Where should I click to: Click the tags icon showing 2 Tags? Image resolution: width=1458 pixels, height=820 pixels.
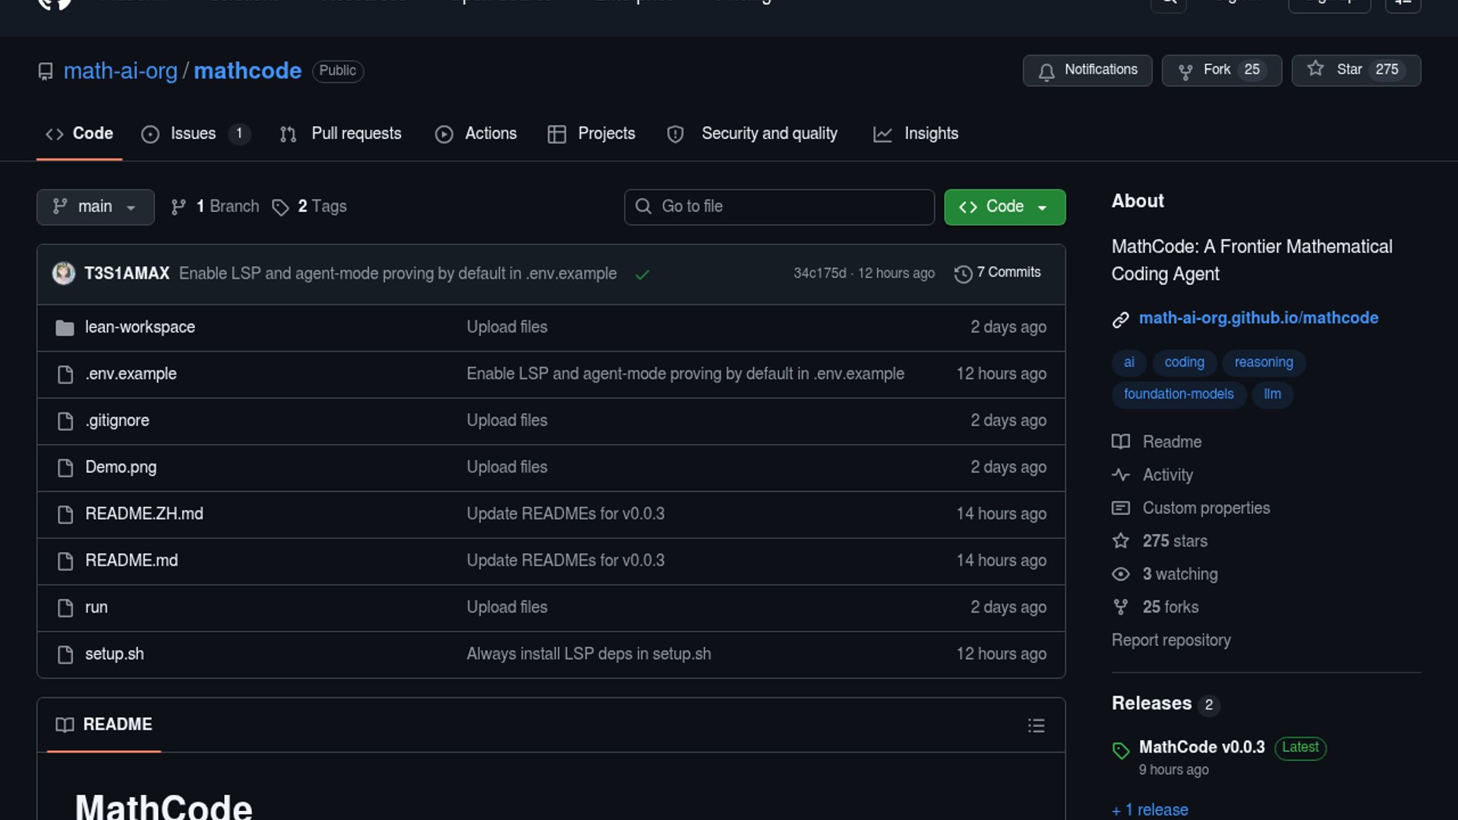(x=280, y=207)
